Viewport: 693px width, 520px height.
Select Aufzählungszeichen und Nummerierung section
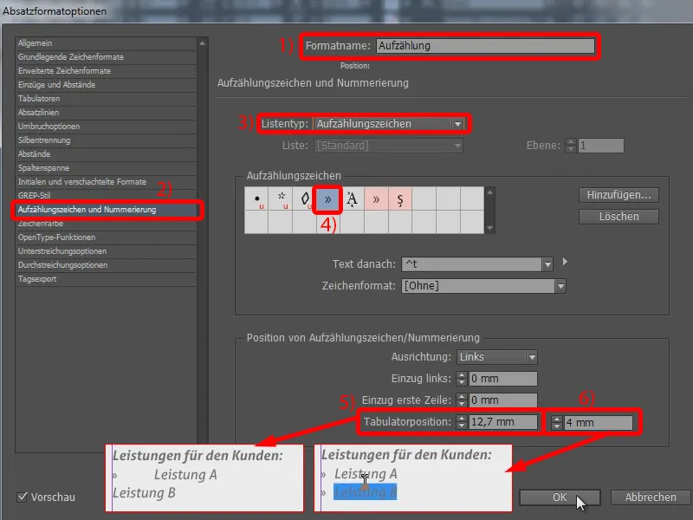106,210
